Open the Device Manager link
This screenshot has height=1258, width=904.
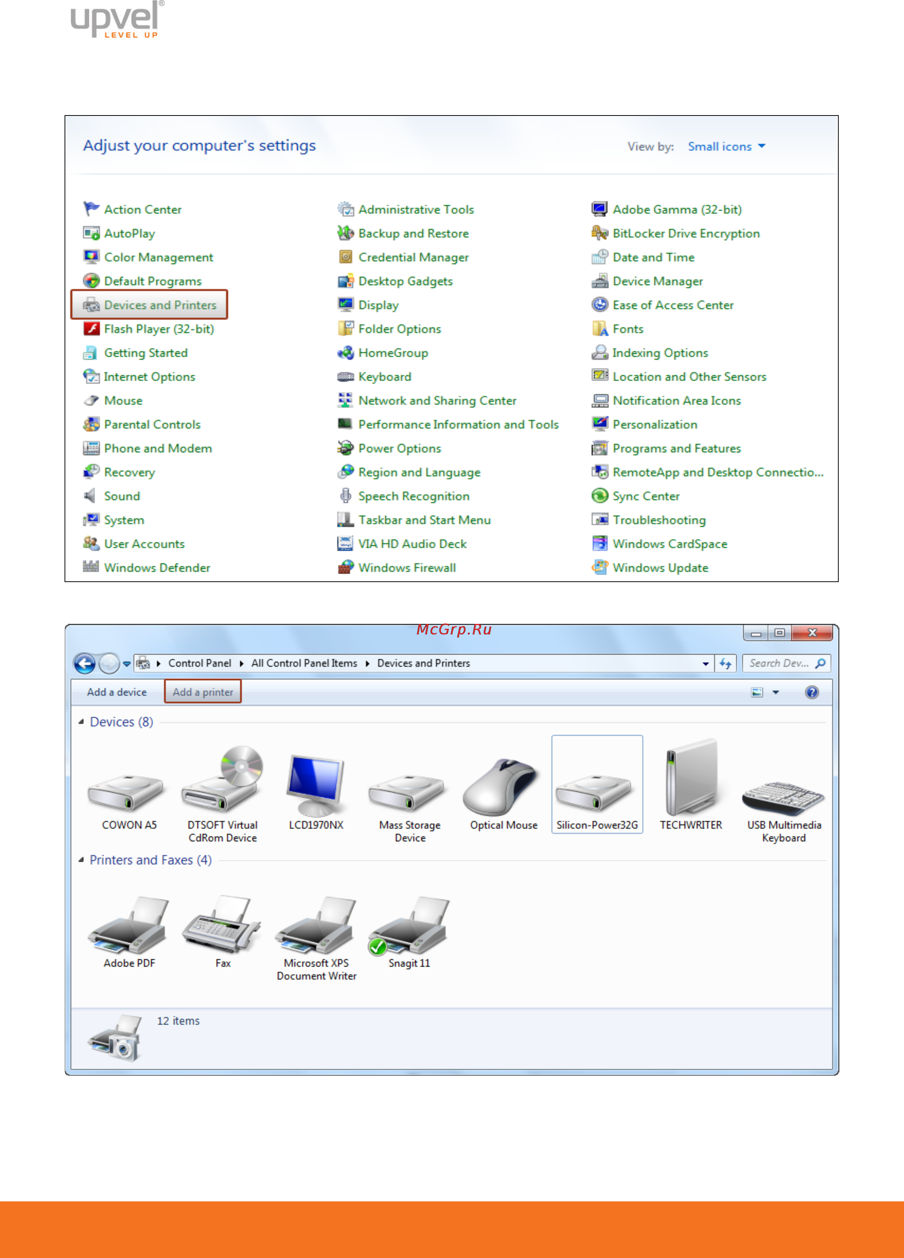(x=657, y=281)
